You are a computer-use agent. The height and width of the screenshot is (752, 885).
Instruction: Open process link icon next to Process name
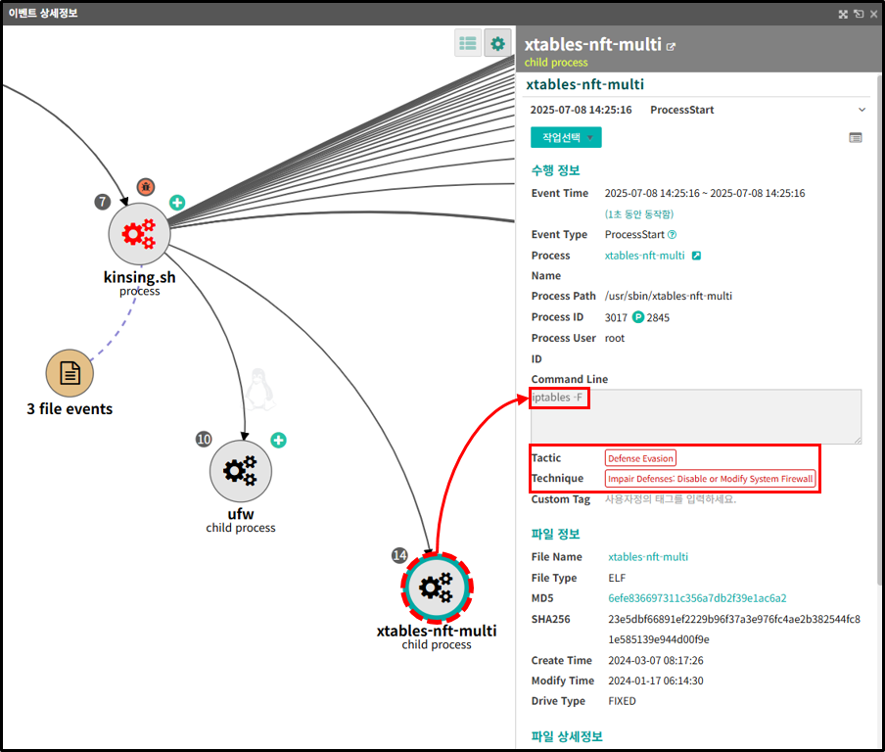click(x=696, y=257)
